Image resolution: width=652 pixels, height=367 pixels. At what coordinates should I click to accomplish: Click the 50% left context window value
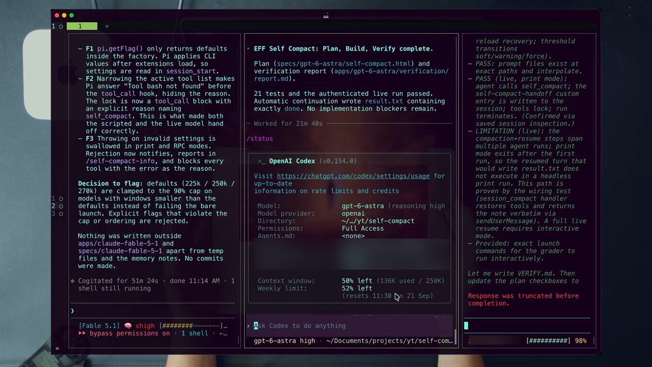357,281
